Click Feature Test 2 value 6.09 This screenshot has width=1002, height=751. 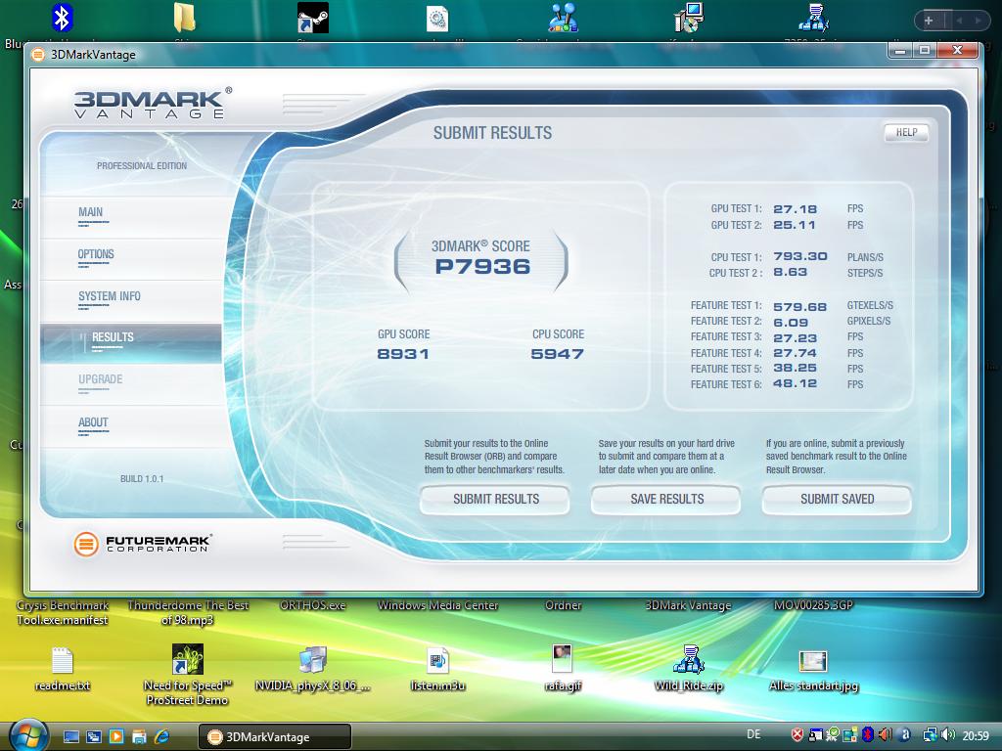(791, 323)
